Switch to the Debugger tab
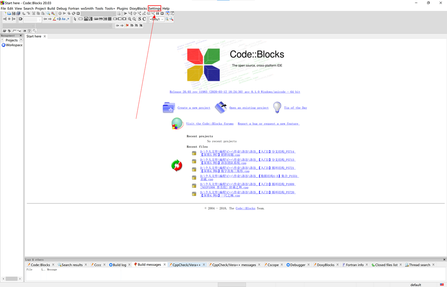This screenshot has width=447, height=287. tap(298, 265)
